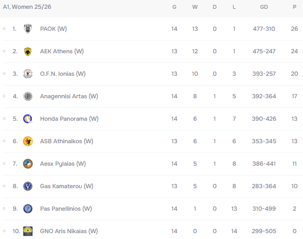Open the AEK Athens (W) team link
The height and width of the screenshot is (239, 303).
point(62,51)
